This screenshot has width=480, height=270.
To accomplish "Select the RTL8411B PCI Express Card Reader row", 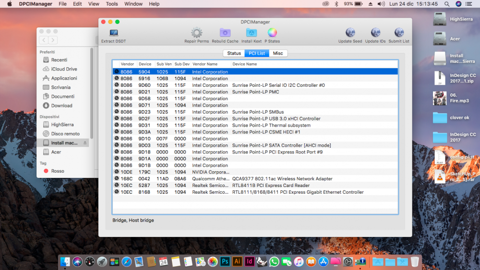I will click(x=255, y=186).
